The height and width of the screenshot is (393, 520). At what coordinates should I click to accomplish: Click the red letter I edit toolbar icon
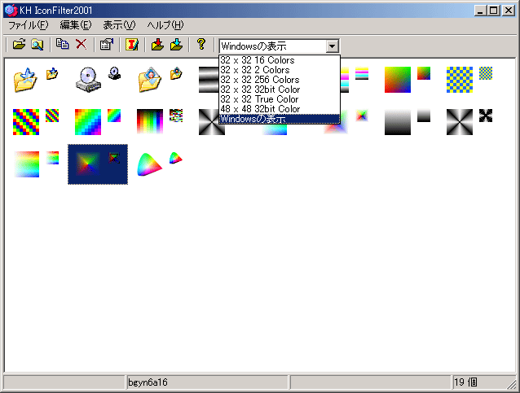(x=132, y=45)
